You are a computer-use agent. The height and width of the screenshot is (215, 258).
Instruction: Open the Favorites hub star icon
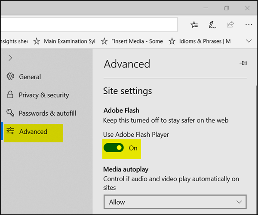click(x=194, y=25)
